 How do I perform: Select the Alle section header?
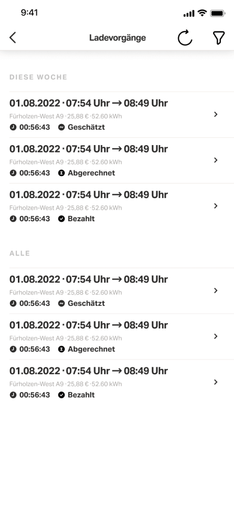[19, 253]
